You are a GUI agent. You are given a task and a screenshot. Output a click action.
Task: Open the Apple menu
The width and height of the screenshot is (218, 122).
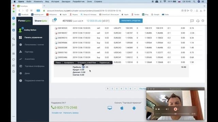[x=15, y=1]
